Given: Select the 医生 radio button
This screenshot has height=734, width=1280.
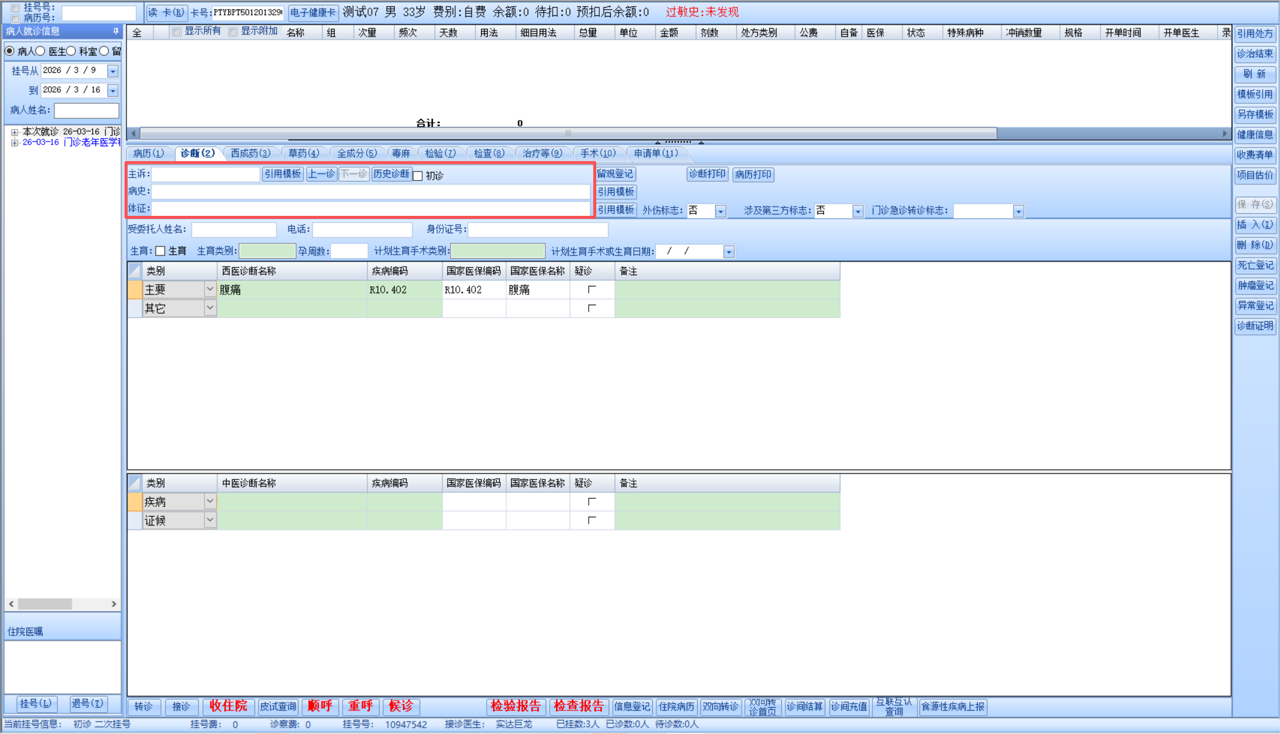Looking at the screenshot, I should point(41,51).
